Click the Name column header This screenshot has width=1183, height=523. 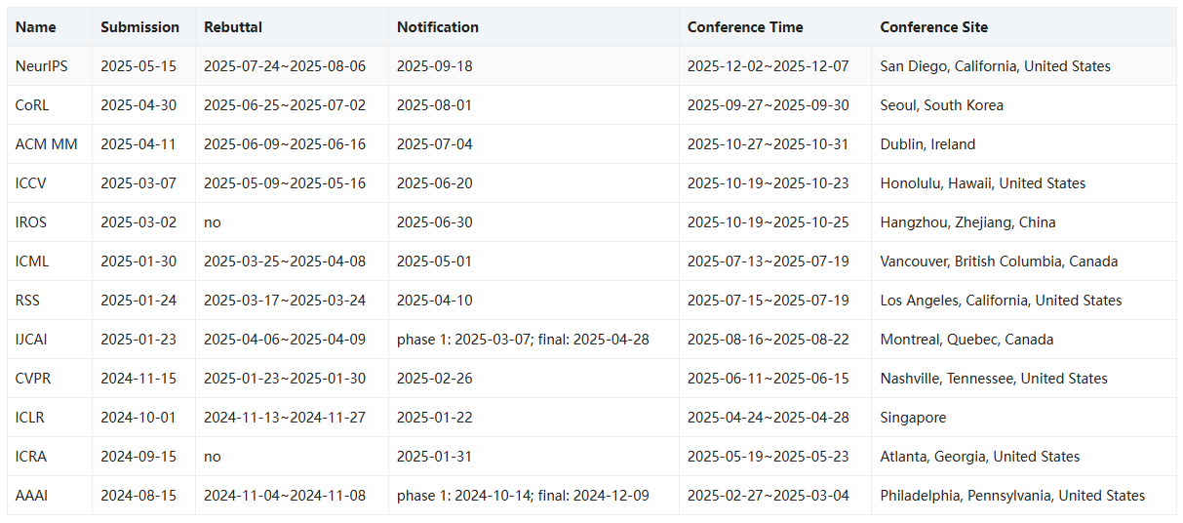(36, 27)
